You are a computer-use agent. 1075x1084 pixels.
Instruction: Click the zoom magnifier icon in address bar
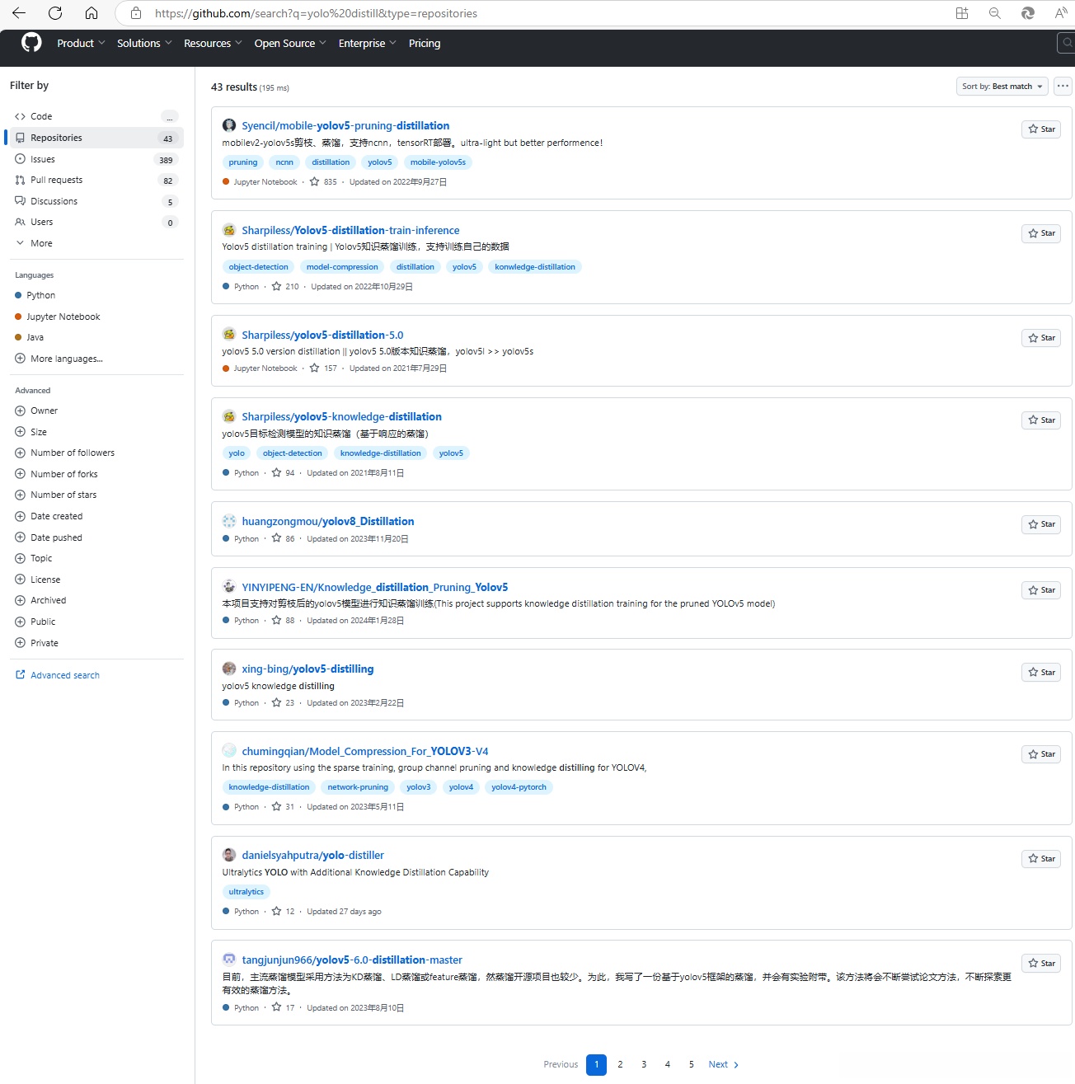(x=995, y=13)
